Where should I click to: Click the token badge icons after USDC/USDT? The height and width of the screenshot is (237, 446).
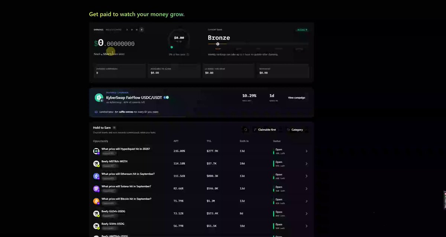pyautogui.click(x=166, y=98)
